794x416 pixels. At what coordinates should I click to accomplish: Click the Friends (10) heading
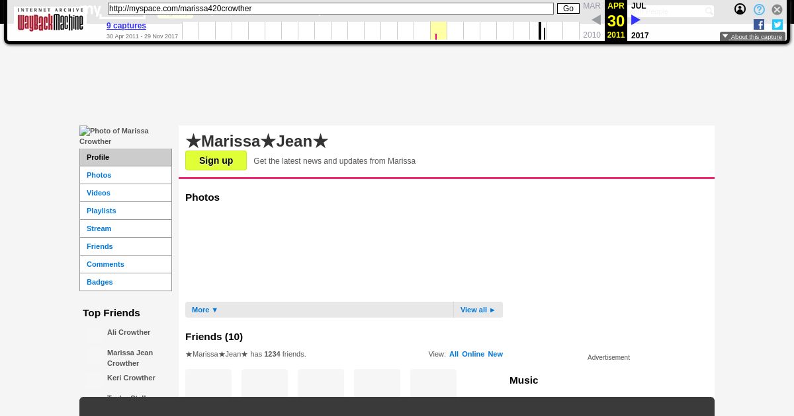(x=214, y=337)
